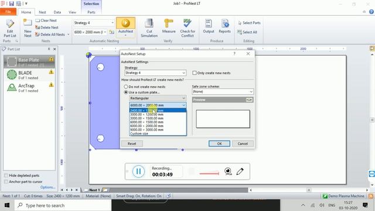Expand the Delete All Nests arrow

tap(69, 35)
